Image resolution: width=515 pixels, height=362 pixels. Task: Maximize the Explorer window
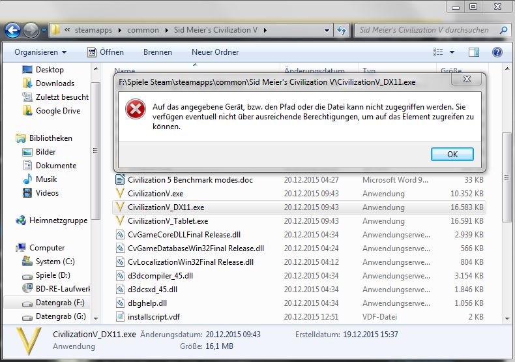coord(473,7)
